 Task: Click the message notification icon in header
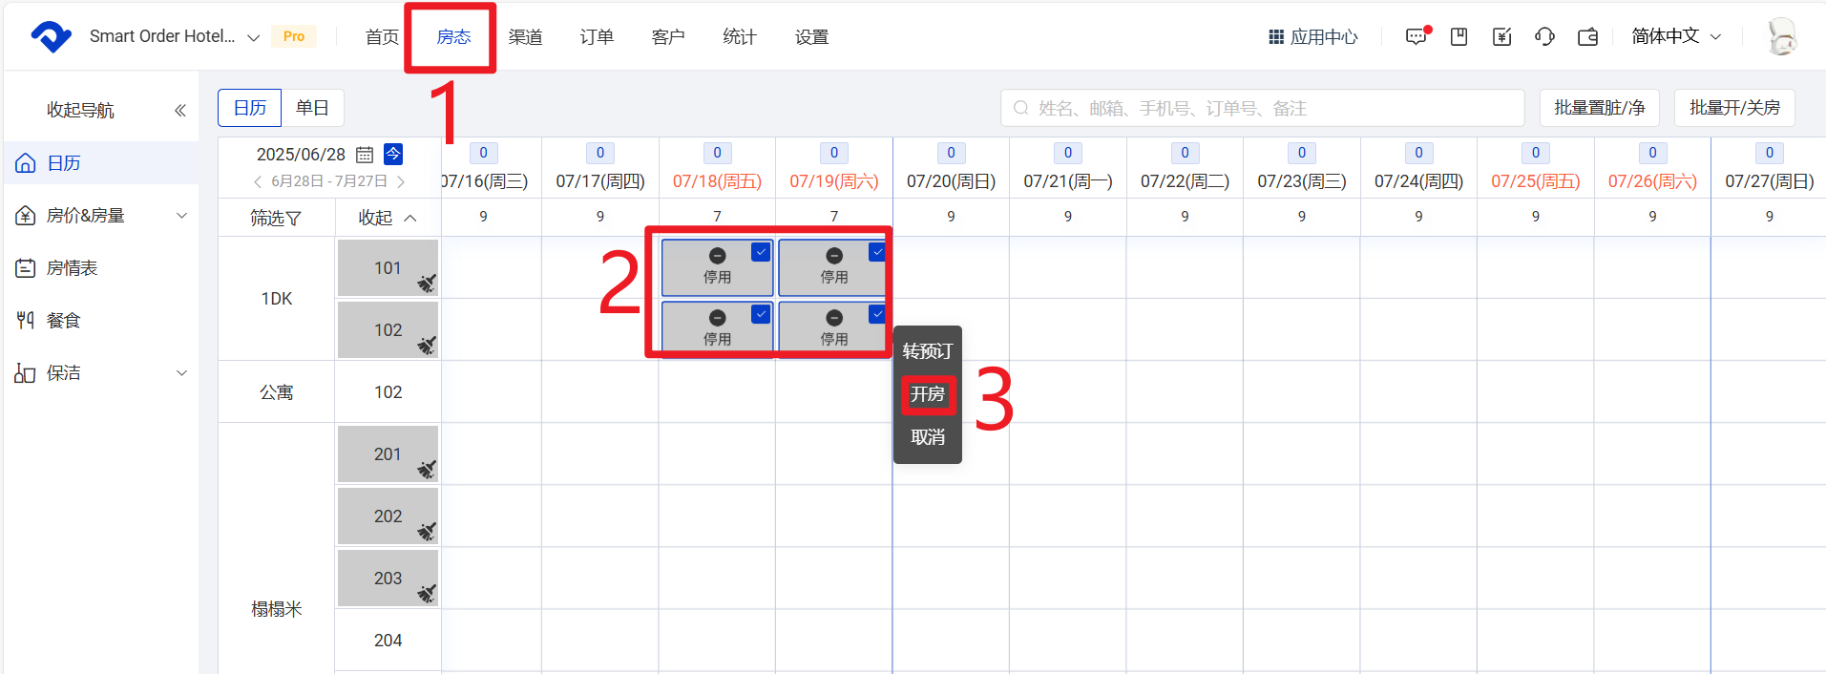[1417, 36]
